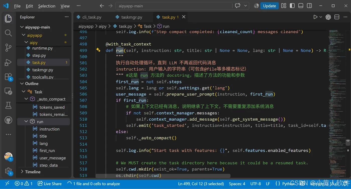Run the Python file with the play icon
Image resolution: width=351 pixels, height=189 pixels.
(315, 17)
